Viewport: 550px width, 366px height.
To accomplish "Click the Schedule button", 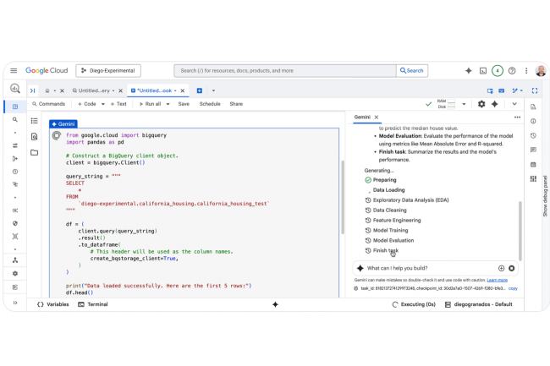I will point(210,104).
